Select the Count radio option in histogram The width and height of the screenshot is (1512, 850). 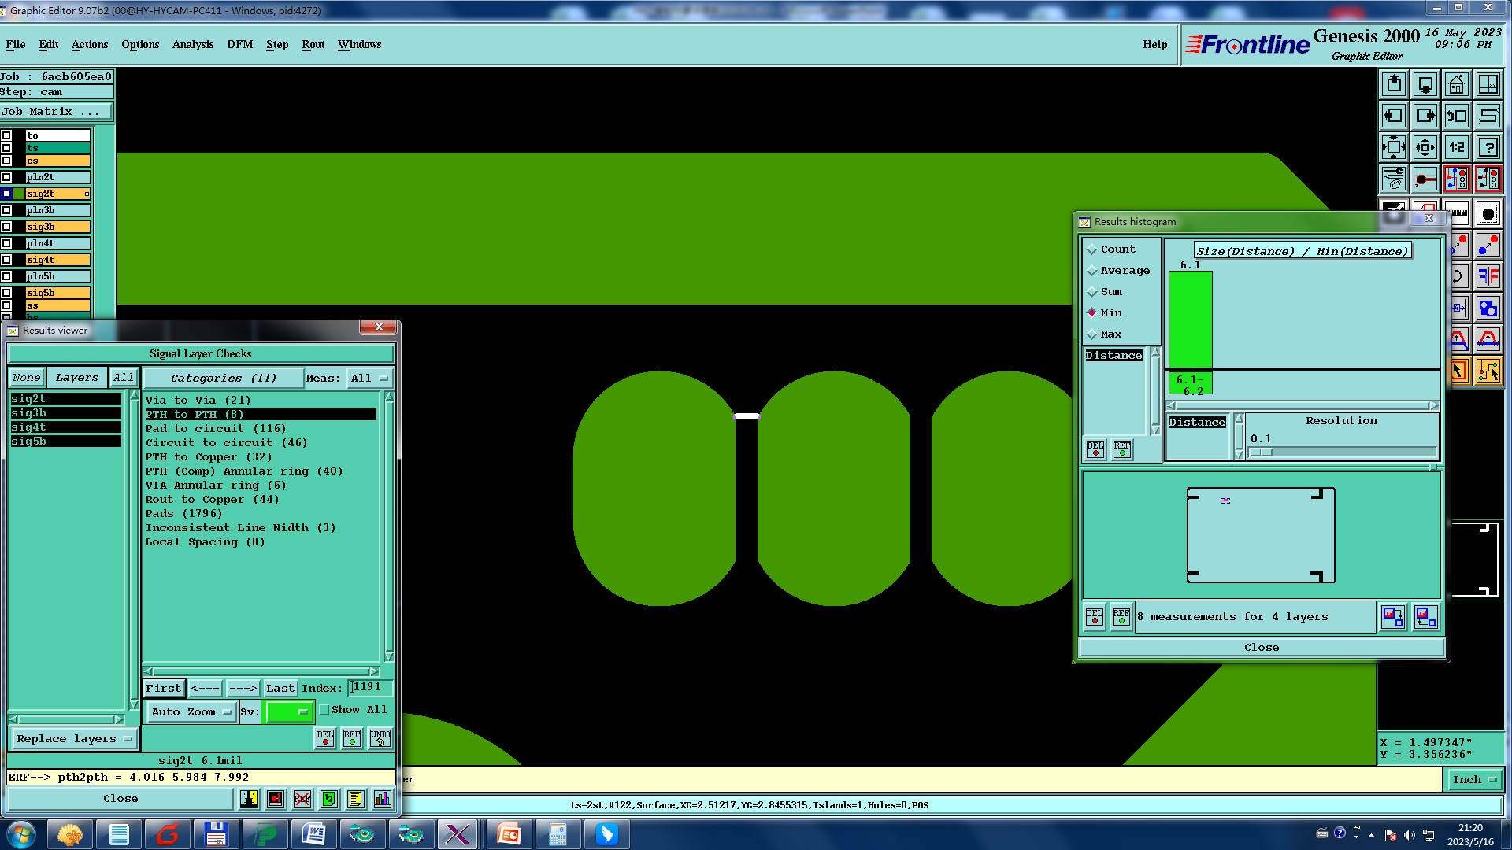(1111, 249)
